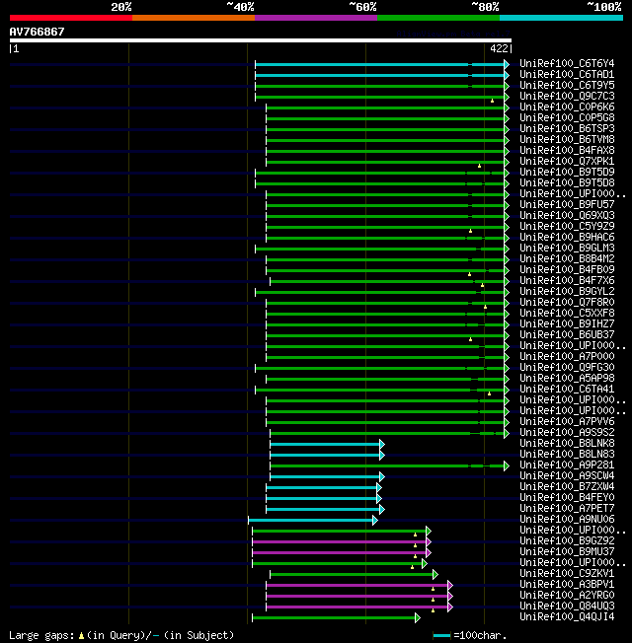Click the yellow gap marker below UniRef100_Q9C7C3 bar

(492, 101)
